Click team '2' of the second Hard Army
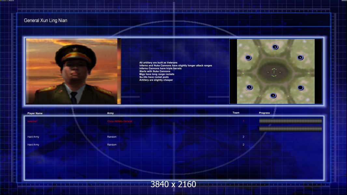 point(243,145)
